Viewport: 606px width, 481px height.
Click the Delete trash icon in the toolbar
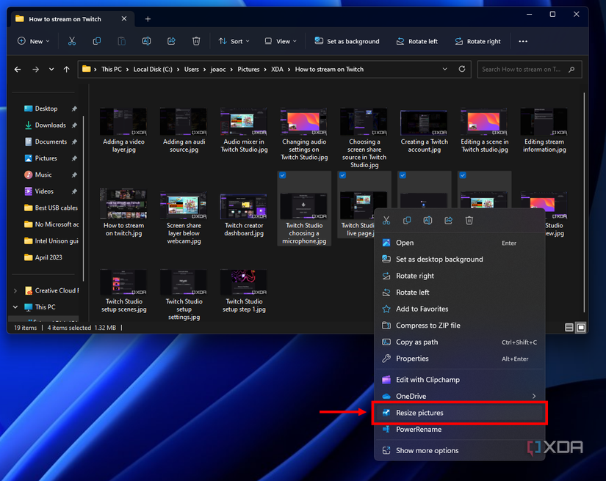pos(196,41)
